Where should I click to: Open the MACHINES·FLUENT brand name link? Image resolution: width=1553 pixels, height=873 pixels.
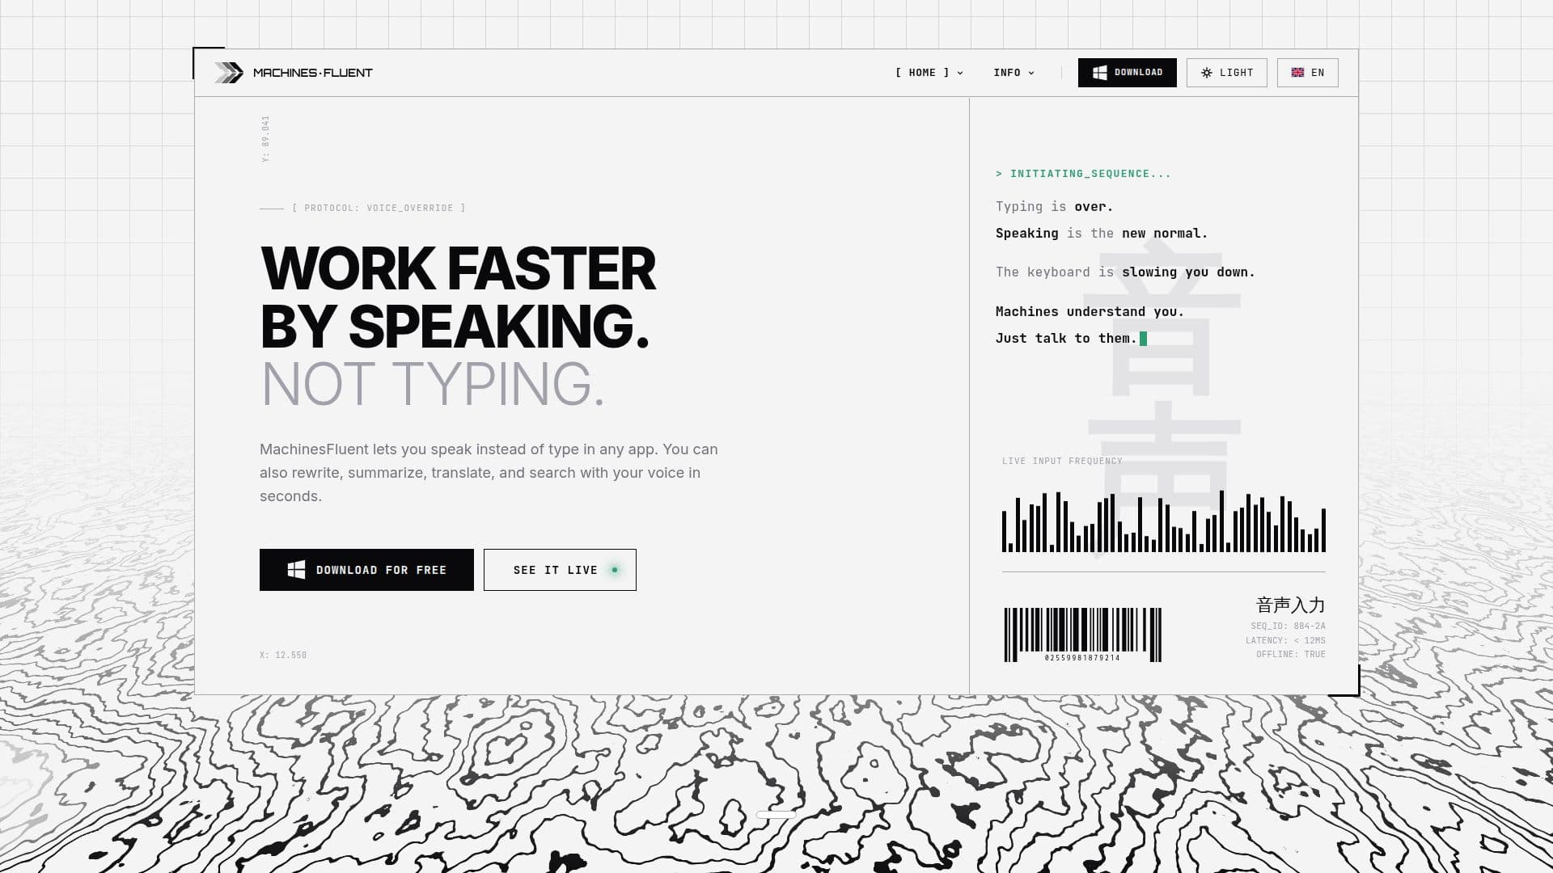tap(313, 73)
